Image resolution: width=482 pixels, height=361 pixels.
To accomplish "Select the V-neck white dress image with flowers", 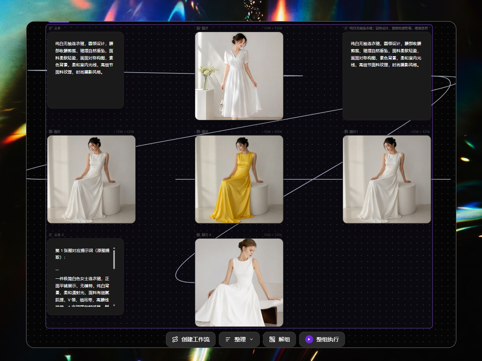I will click(239, 76).
